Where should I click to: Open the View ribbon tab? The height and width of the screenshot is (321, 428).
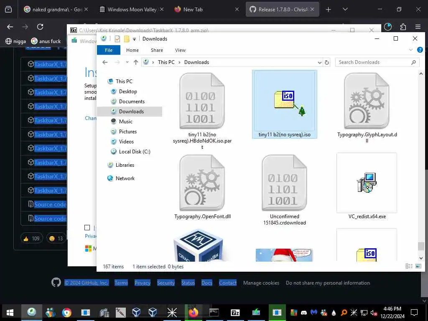180,50
